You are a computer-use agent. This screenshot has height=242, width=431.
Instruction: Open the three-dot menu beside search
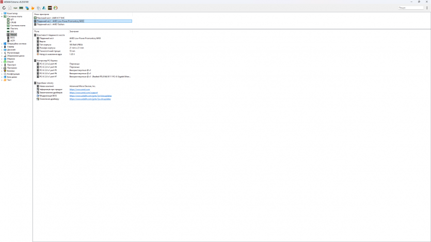pos(428,8)
